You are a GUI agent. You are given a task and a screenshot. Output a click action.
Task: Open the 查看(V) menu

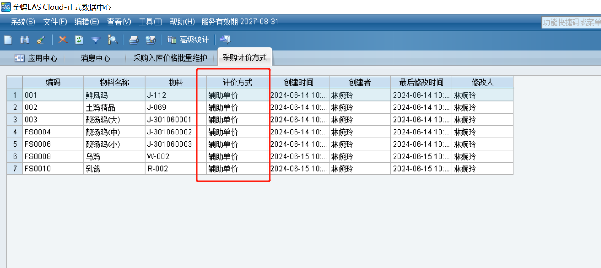(x=119, y=22)
